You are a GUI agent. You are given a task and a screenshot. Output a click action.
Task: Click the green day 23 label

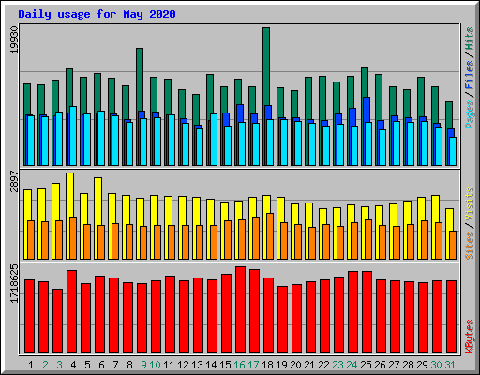(x=337, y=365)
